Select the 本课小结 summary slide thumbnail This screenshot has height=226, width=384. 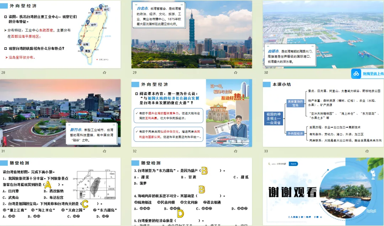tap(323, 113)
